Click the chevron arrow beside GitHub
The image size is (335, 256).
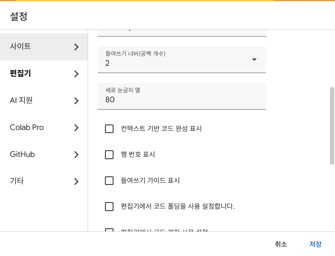click(76, 155)
